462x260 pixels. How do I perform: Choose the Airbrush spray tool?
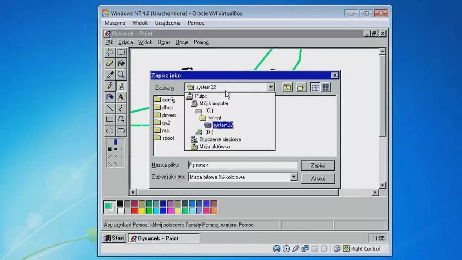(110, 97)
